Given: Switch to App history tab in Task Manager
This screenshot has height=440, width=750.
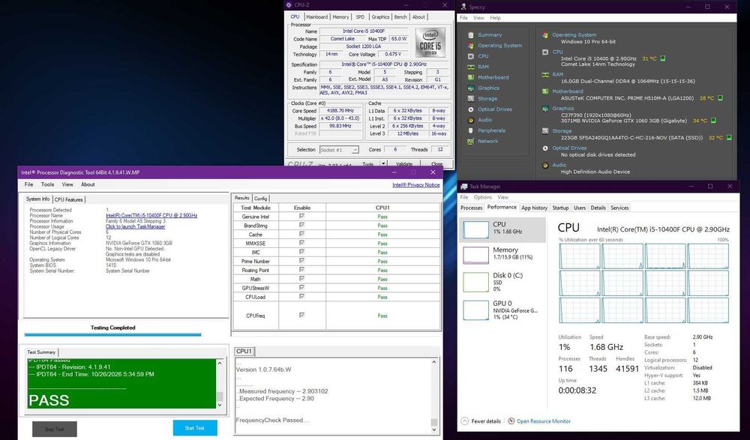Looking at the screenshot, I should click(534, 208).
